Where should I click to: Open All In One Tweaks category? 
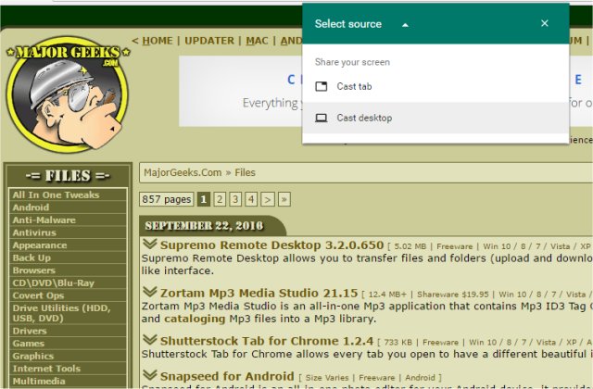coord(68,194)
